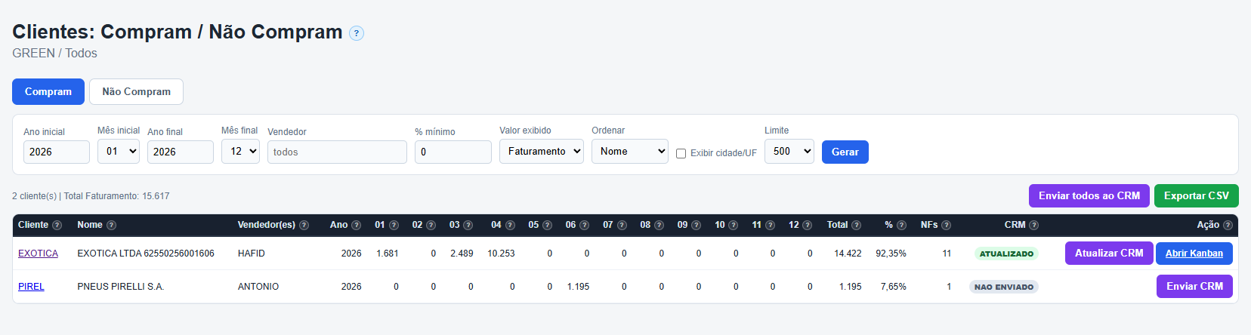The width and height of the screenshot is (1251, 335).
Task: Click help icon next to Ação header
Action: (x=1228, y=225)
